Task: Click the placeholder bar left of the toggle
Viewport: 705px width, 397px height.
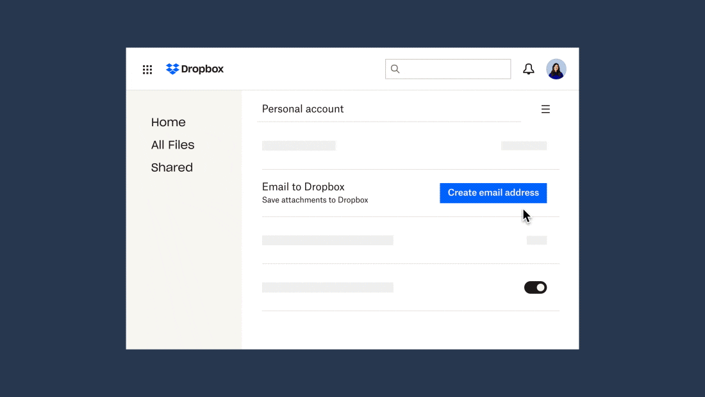Action: [x=328, y=288]
